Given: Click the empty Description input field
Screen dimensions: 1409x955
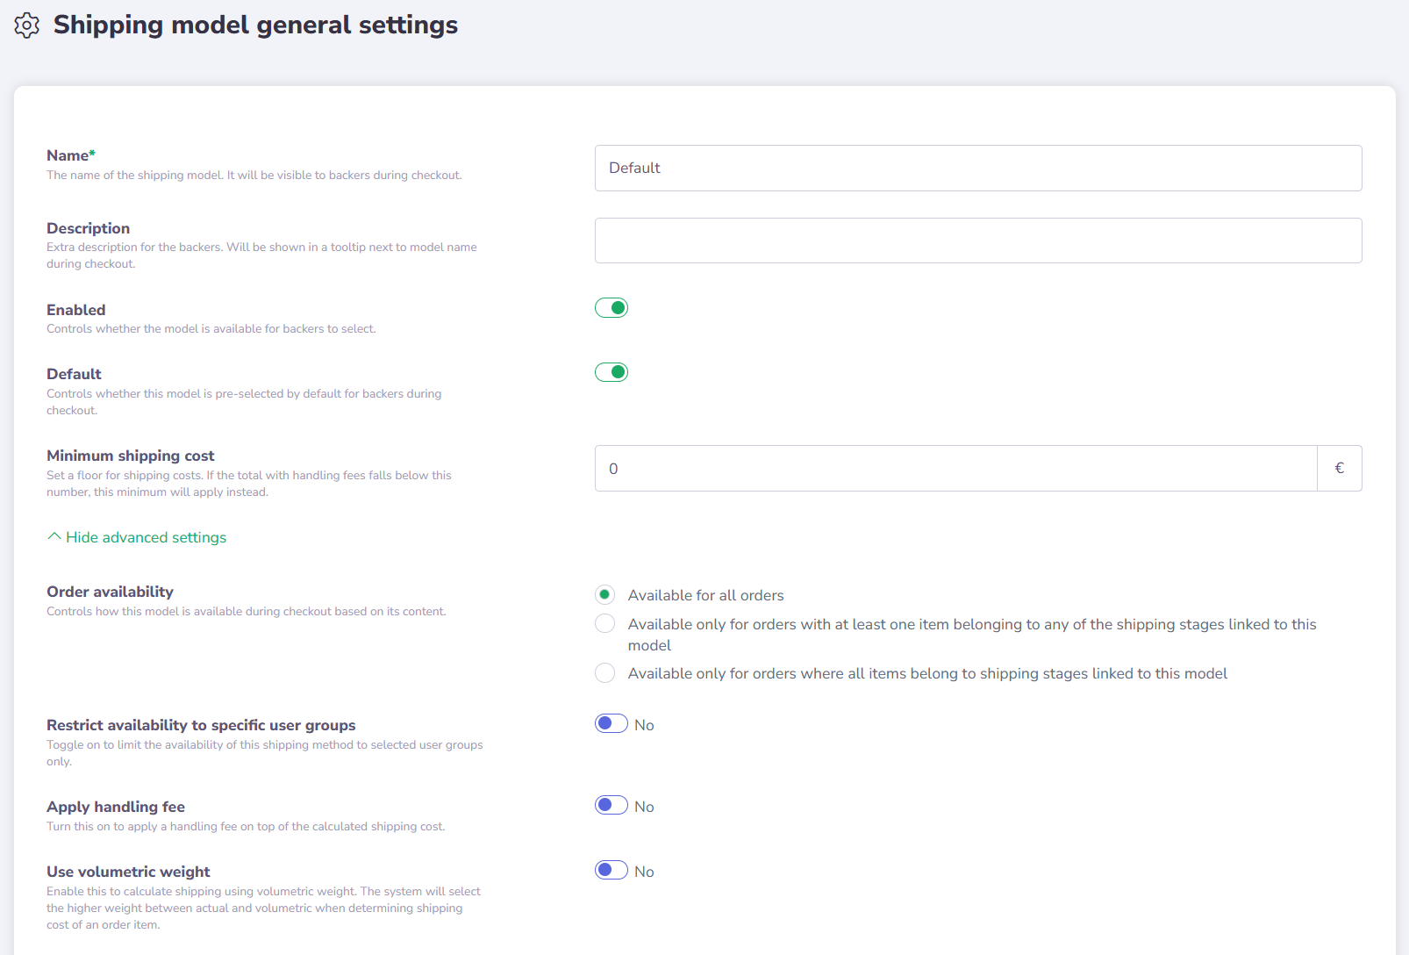Looking at the screenshot, I should (x=977, y=241).
